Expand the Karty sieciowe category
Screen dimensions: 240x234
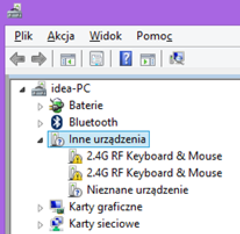40,225
